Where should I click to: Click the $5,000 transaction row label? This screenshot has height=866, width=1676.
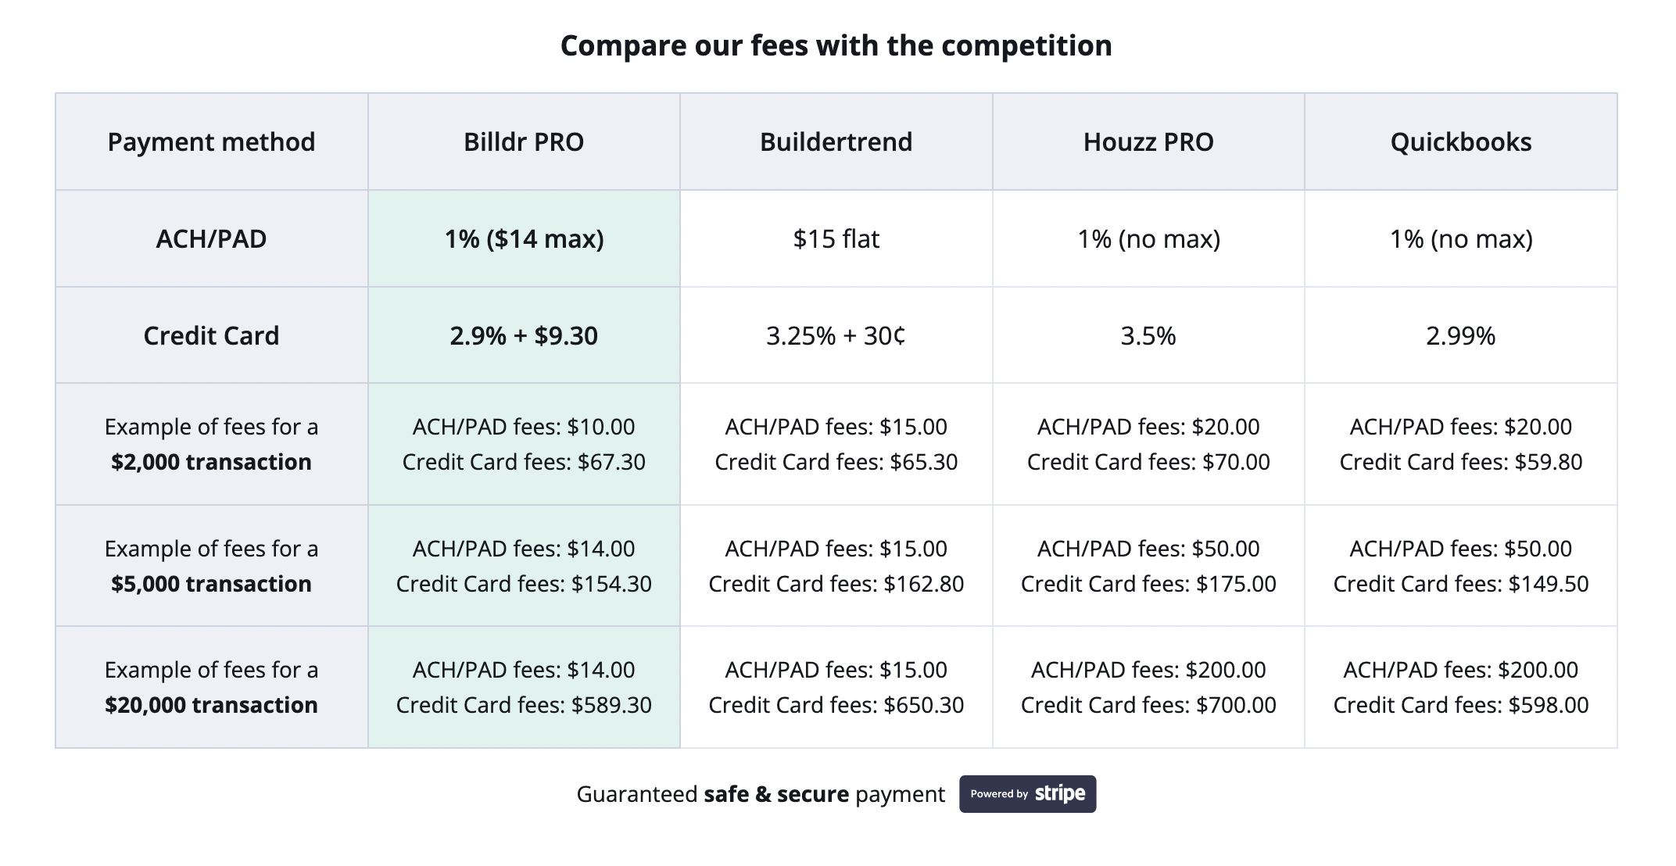point(211,567)
